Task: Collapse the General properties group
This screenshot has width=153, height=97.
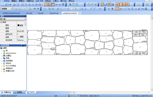Action: click(1, 22)
